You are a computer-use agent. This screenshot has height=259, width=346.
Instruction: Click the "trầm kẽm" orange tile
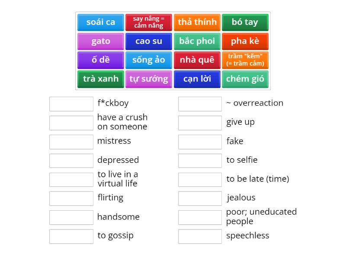245,60
